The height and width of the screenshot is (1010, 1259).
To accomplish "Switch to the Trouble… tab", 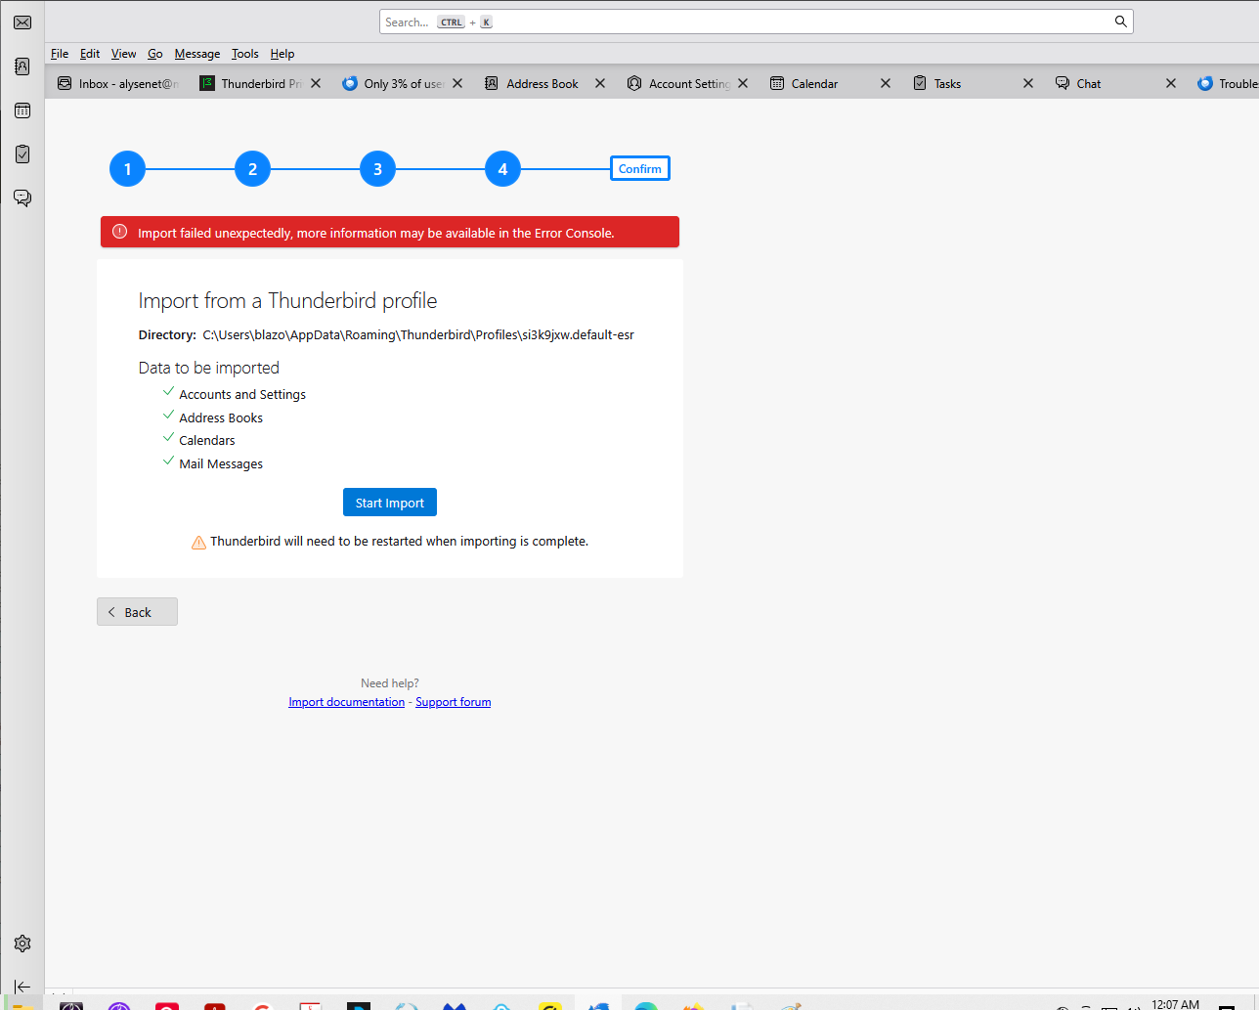I will click(x=1225, y=84).
